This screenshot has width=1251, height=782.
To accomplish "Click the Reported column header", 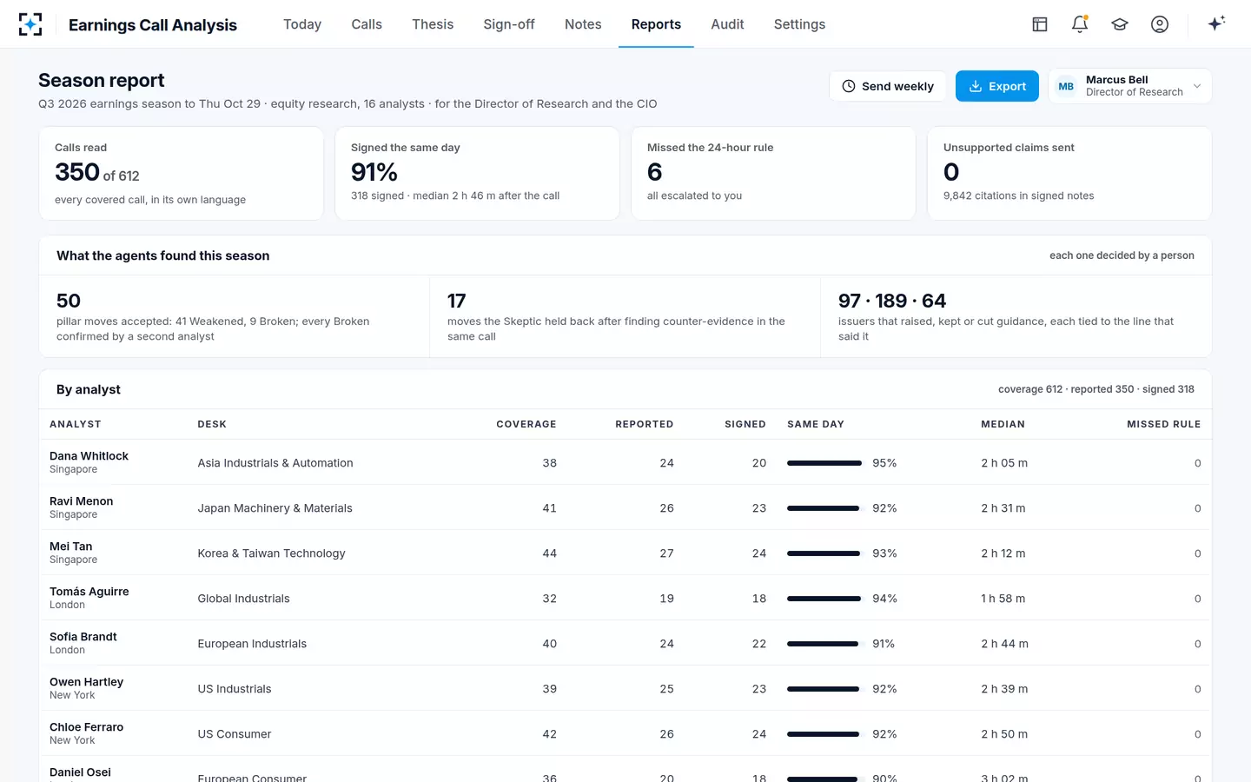I will (x=645, y=424).
